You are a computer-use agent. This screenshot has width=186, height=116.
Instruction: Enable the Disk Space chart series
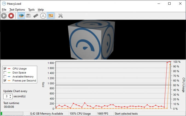5,73
